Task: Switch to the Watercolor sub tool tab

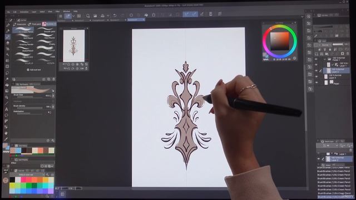Action: (x=20, y=24)
